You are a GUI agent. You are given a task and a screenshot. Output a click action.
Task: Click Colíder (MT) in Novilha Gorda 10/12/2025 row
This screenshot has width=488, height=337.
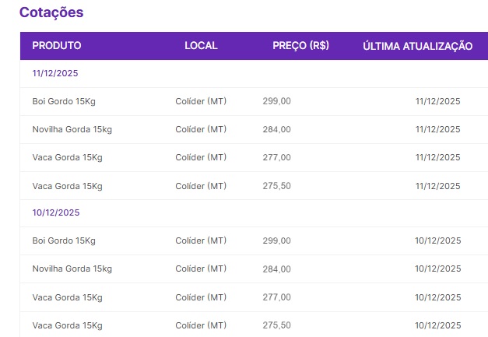201,269
